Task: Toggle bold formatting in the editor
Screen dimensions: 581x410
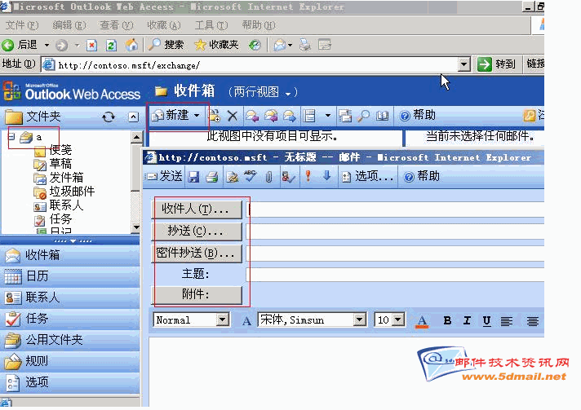Action: coord(447,320)
